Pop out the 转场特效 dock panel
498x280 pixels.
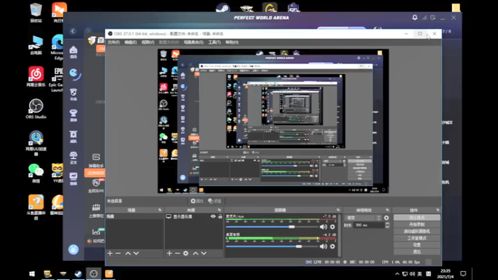(387, 210)
